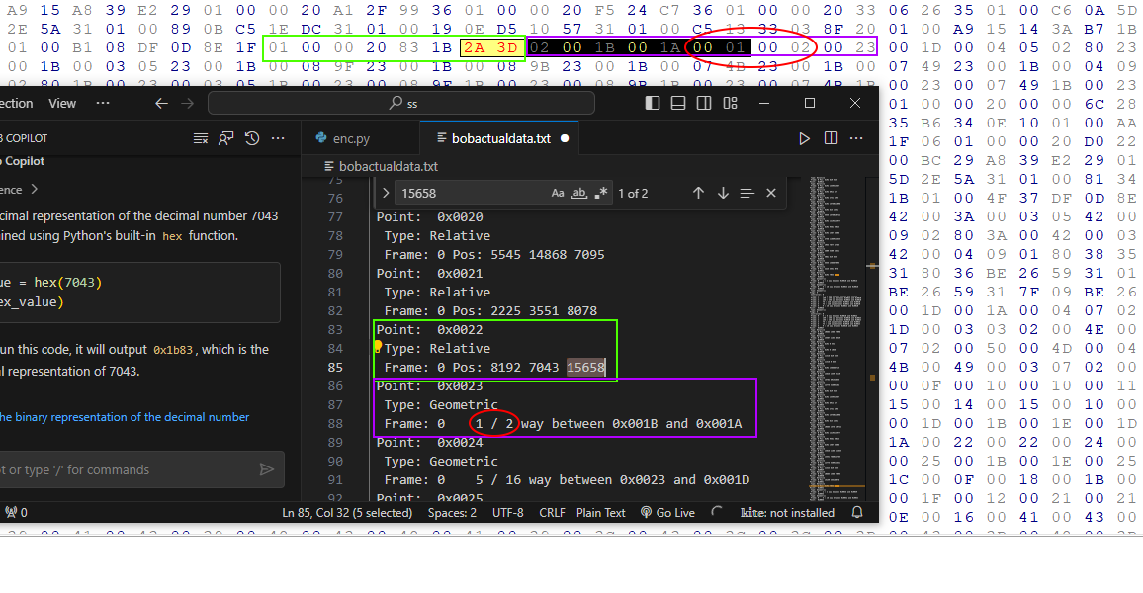Toggle Use Regular Expression in find widget
1143x593 pixels.
(x=600, y=193)
